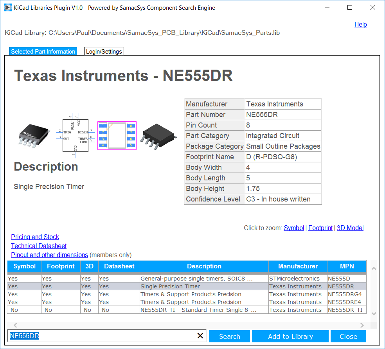
Task: Select the NE555DRG4 result row
Action: (187, 294)
